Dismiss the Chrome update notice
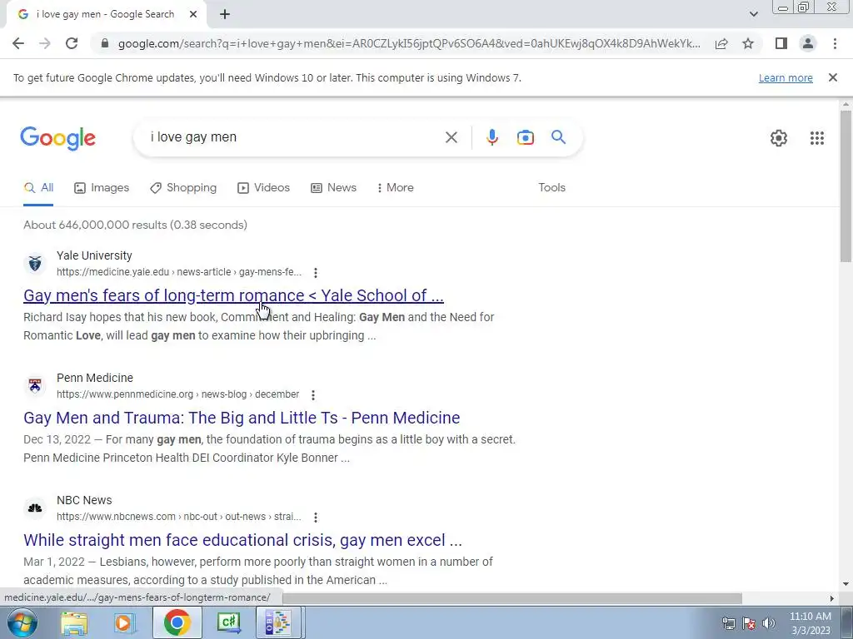Viewport: 853px width, 639px height. [x=833, y=77]
